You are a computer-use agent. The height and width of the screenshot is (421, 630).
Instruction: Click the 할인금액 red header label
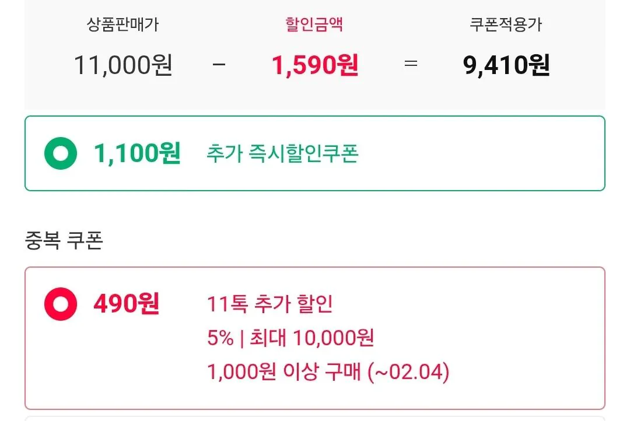tap(315, 24)
